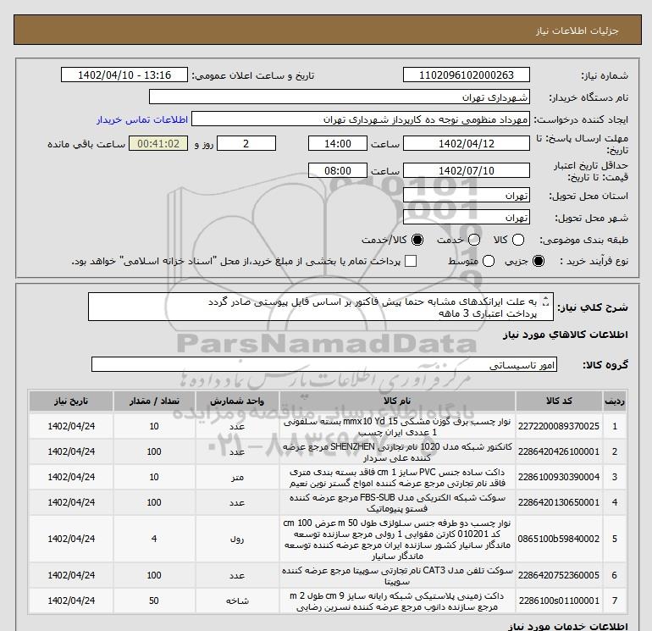
Task: Select the جزیی purchase type radio
Action: [539, 261]
